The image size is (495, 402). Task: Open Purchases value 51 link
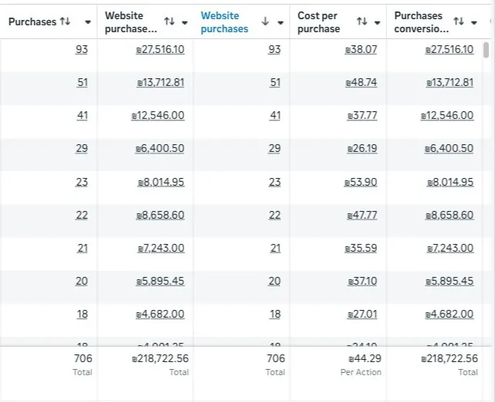82,83
